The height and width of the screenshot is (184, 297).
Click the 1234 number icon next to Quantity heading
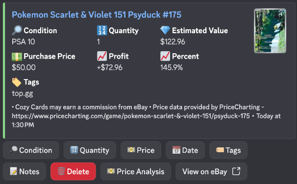coord(102,30)
